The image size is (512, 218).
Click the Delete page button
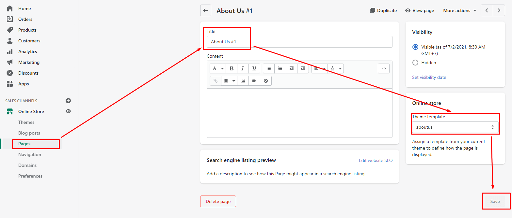(218, 201)
